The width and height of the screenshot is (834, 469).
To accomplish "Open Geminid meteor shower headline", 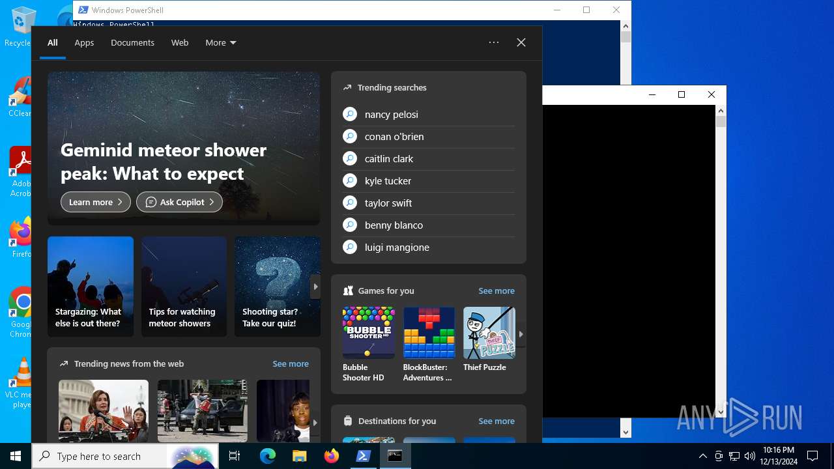I will tap(164, 162).
